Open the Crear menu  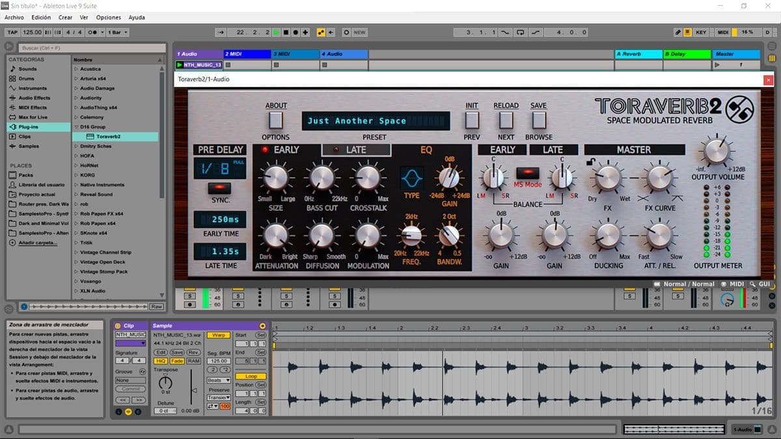65,18
